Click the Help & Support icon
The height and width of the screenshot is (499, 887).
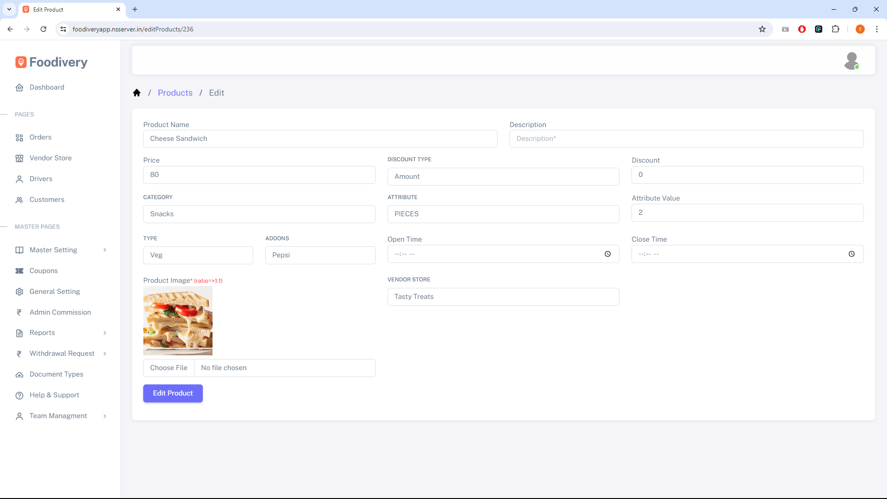(19, 396)
